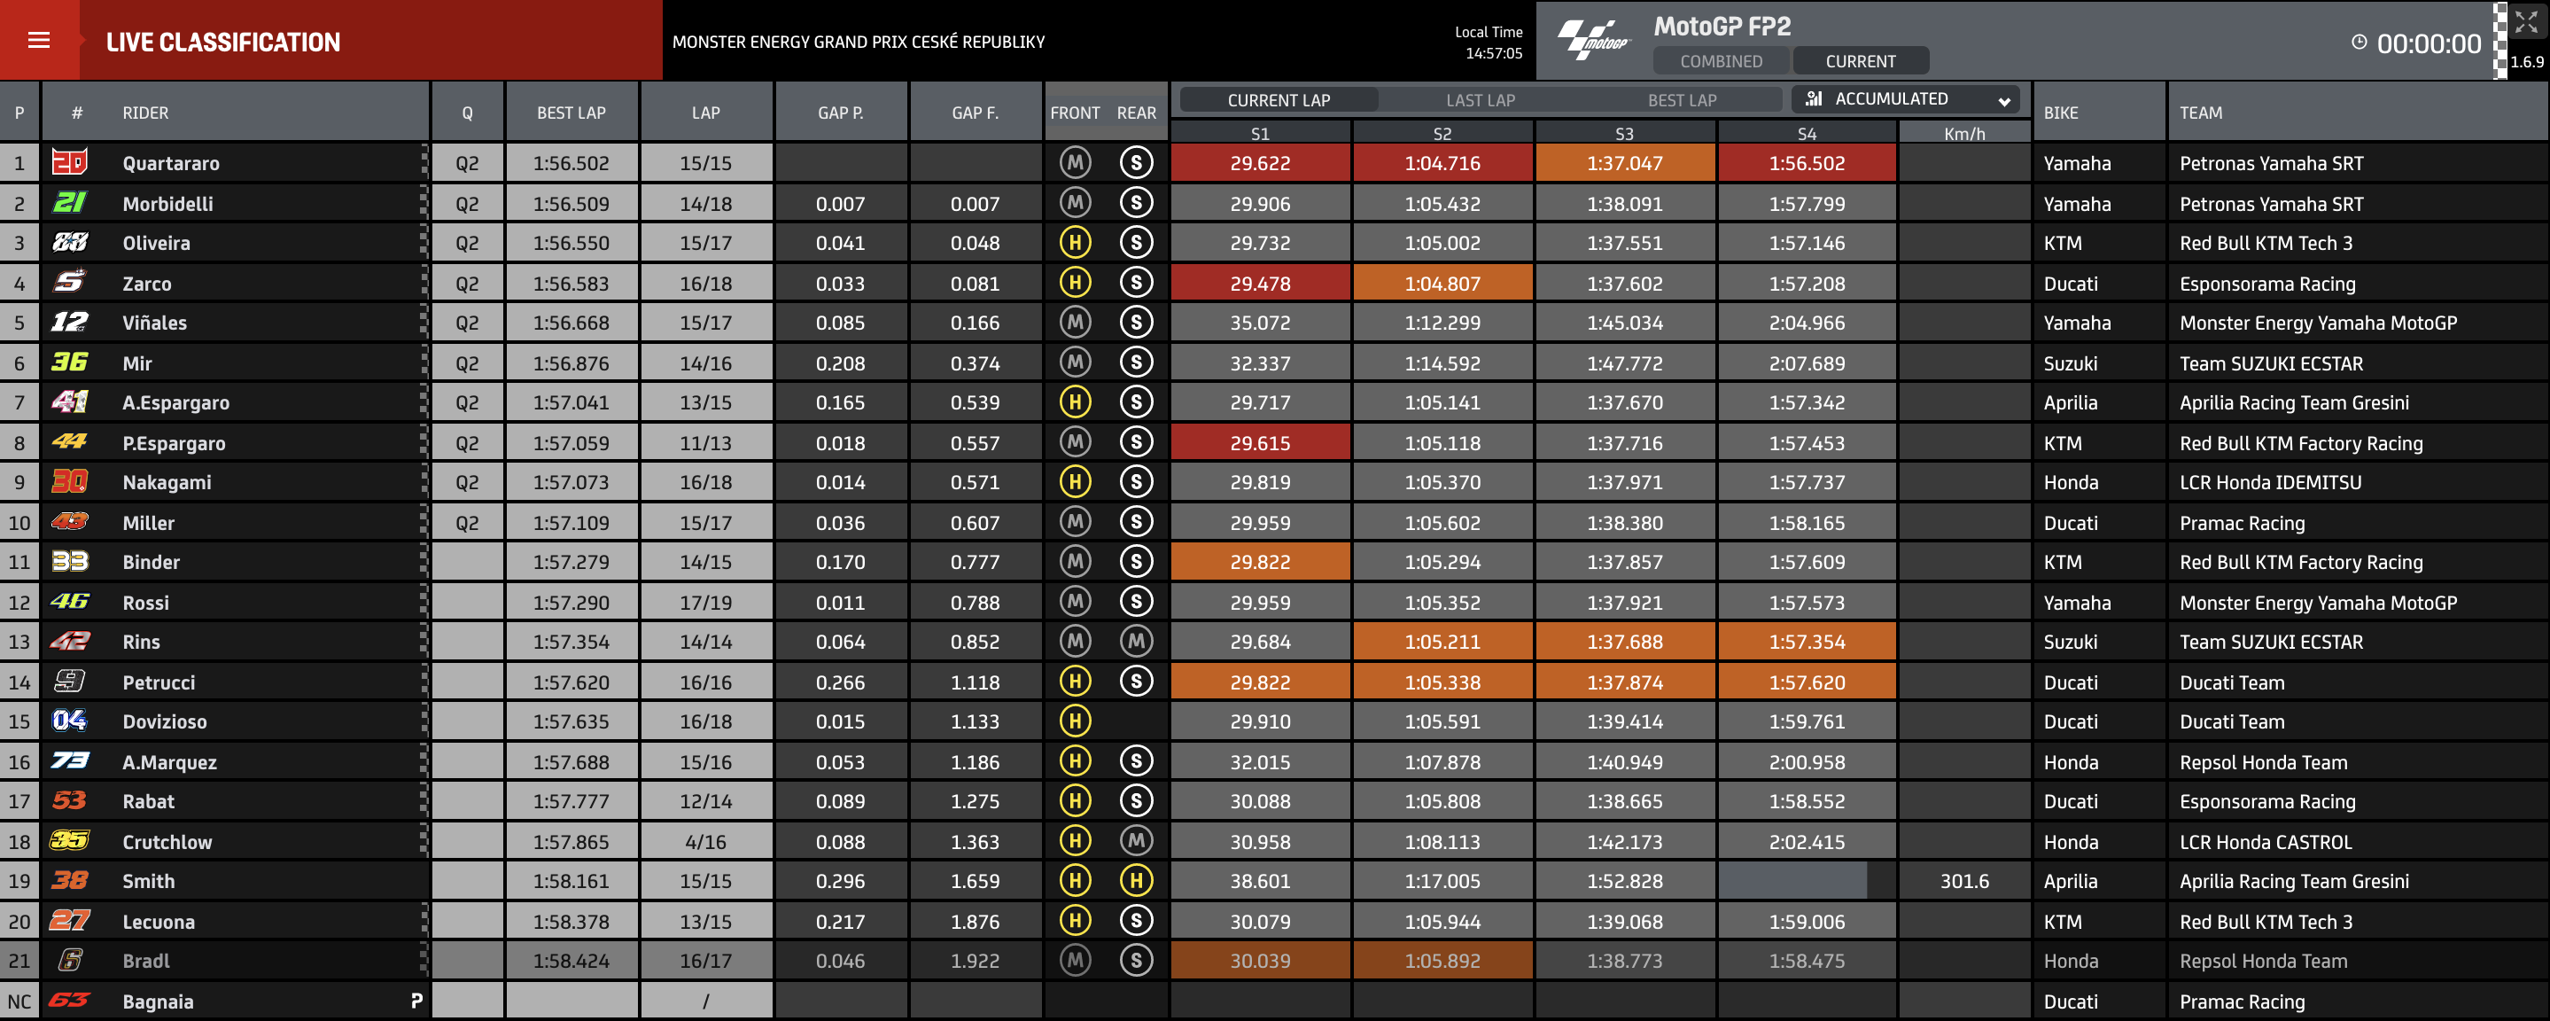Viewport: 2550px width, 1021px height.
Task: Click Lecuona's Red Bull KTM Tech 3 team
Action: (2265, 921)
